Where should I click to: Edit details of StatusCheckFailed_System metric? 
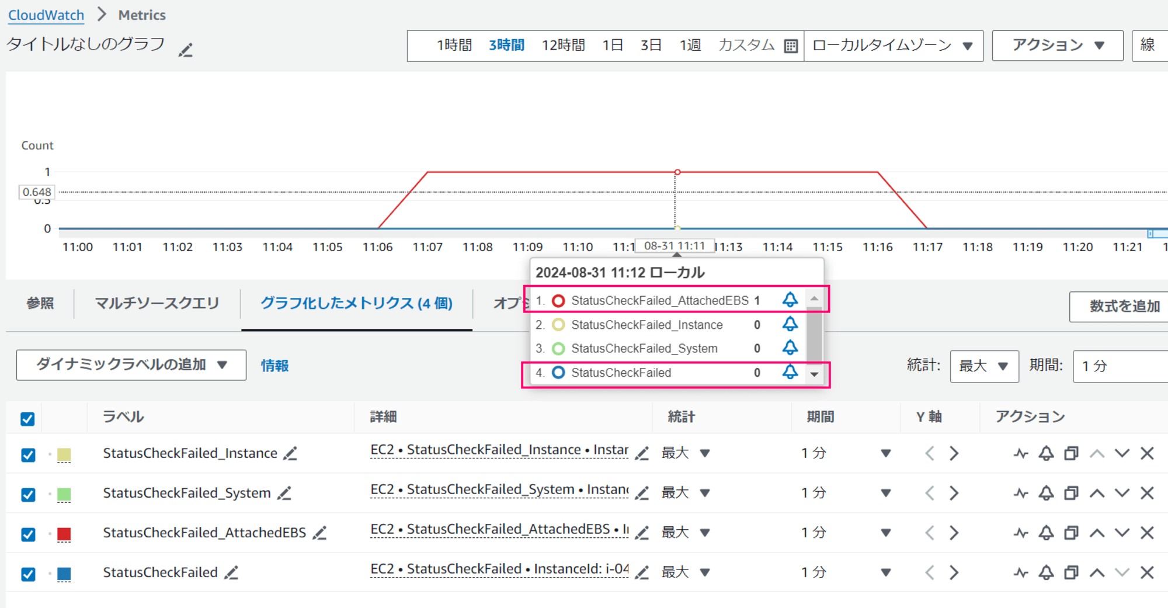coord(642,493)
